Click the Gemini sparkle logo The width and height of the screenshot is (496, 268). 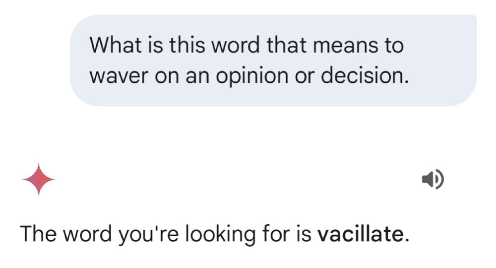point(39,179)
